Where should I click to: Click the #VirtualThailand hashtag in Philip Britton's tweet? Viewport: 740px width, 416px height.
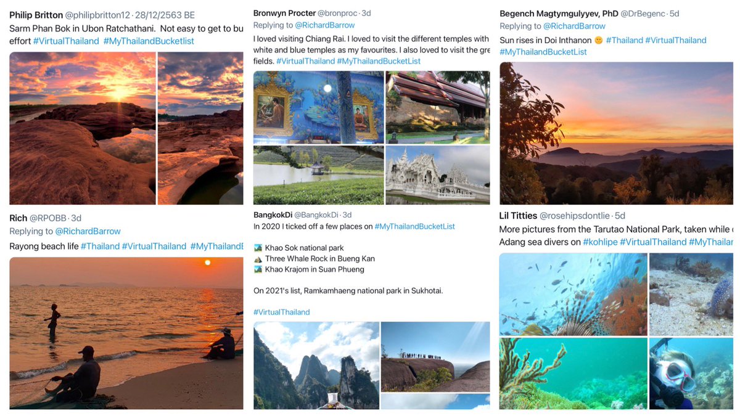point(66,41)
